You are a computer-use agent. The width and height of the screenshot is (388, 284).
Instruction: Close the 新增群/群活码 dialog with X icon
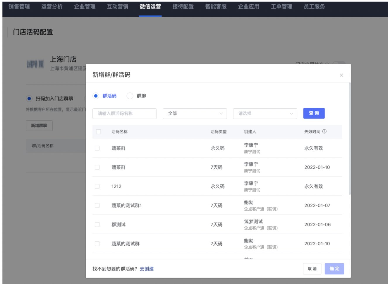pyautogui.click(x=341, y=75)
